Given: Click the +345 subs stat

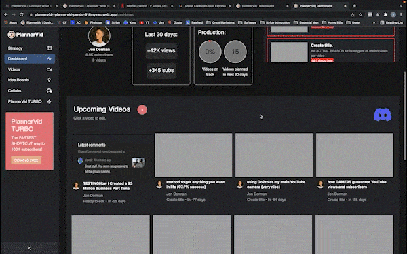Looking at the screenshot, I should [x=161, y=71].
